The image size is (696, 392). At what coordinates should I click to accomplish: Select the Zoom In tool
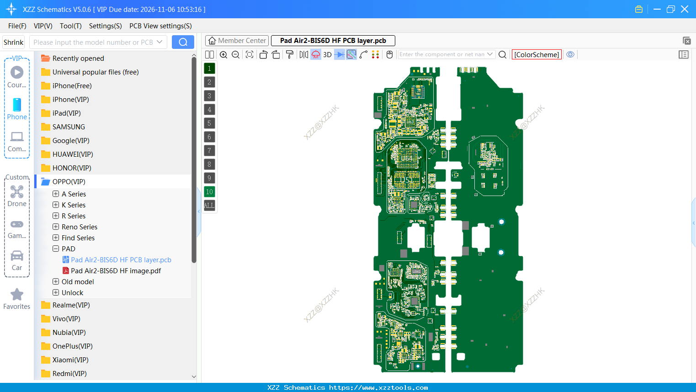223,54
